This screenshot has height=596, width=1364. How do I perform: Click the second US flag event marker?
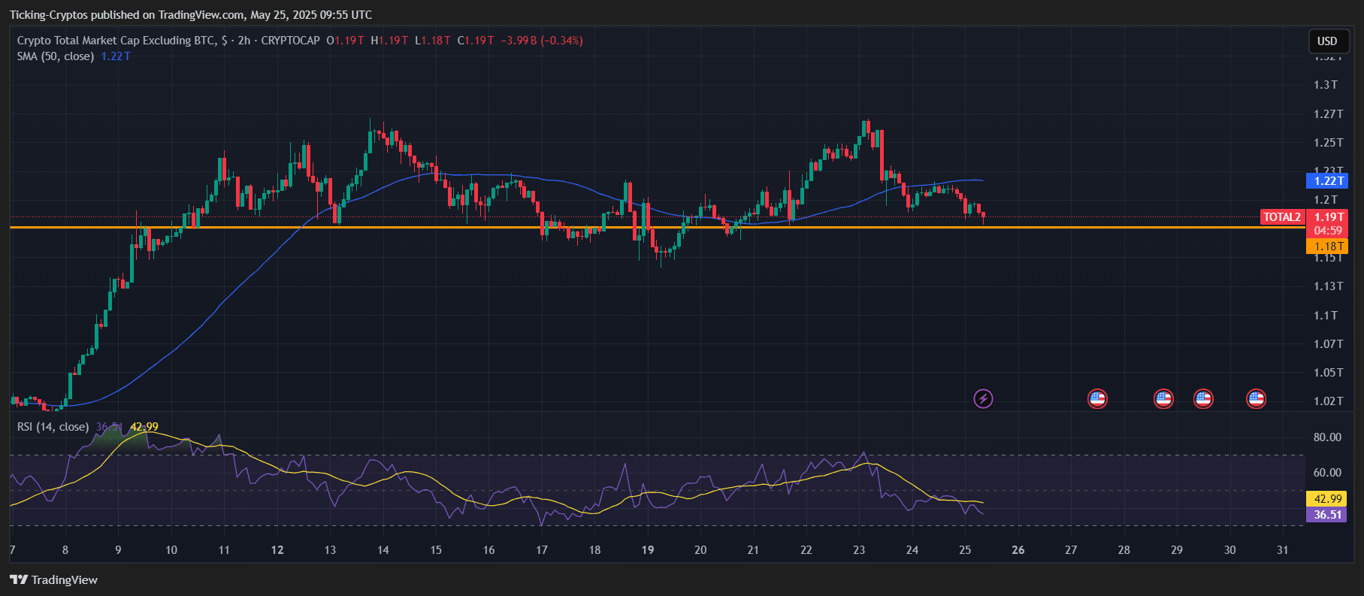[1163, 398]
